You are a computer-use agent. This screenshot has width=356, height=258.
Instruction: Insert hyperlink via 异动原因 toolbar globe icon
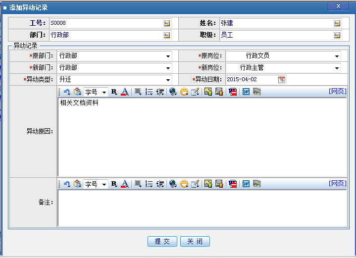pyautogui.click(x=173, y=92)
